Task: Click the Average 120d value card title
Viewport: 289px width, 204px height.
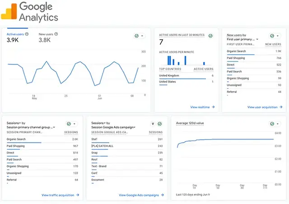Action: coord(190,123)
